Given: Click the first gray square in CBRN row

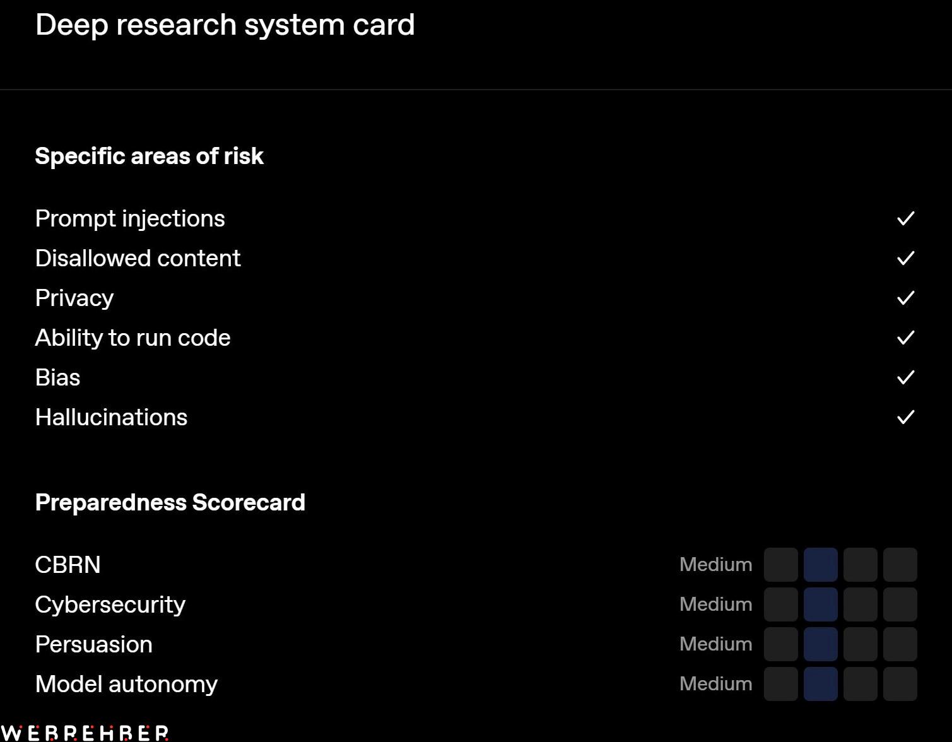Looking at the screenshot, I should coord(781,565).
